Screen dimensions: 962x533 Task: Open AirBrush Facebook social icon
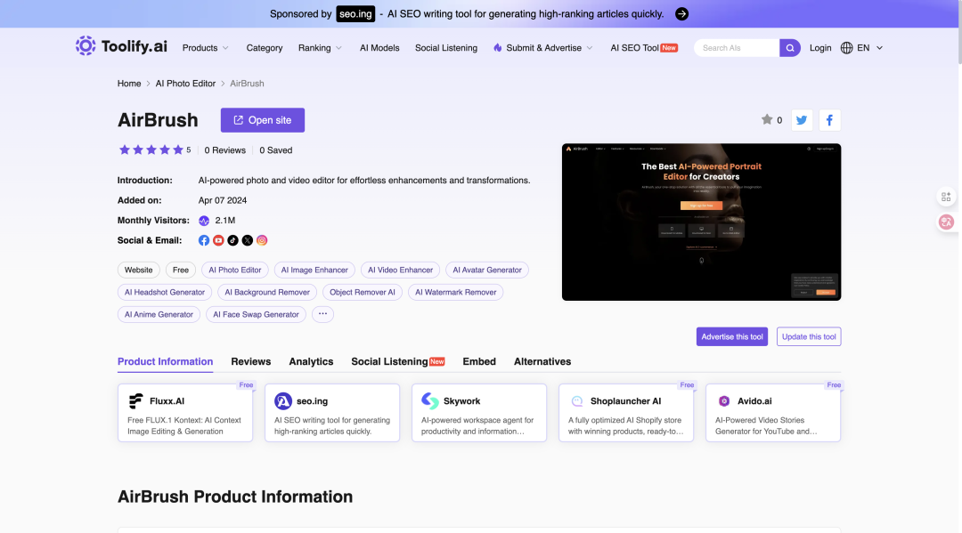point(204,240)
